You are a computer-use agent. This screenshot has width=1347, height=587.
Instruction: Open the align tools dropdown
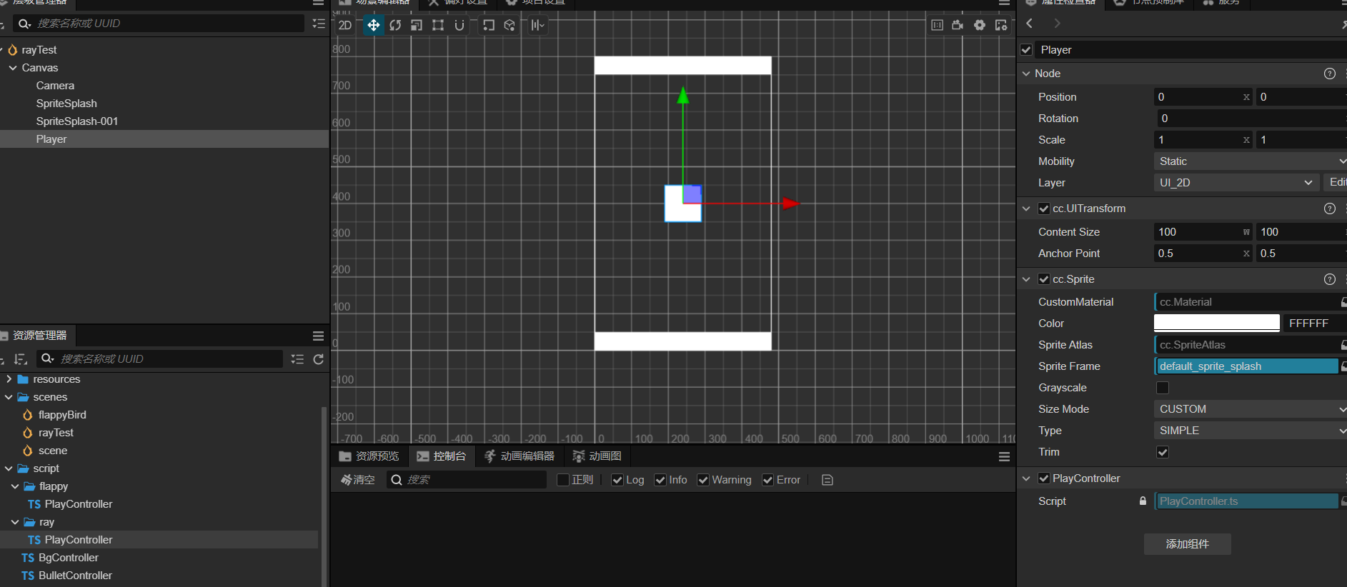pyautogui.click(x=538, y=25)
